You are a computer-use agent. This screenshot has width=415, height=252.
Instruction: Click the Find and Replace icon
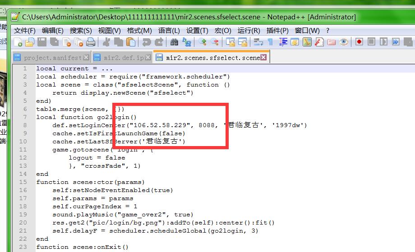[x=187, y=42]
